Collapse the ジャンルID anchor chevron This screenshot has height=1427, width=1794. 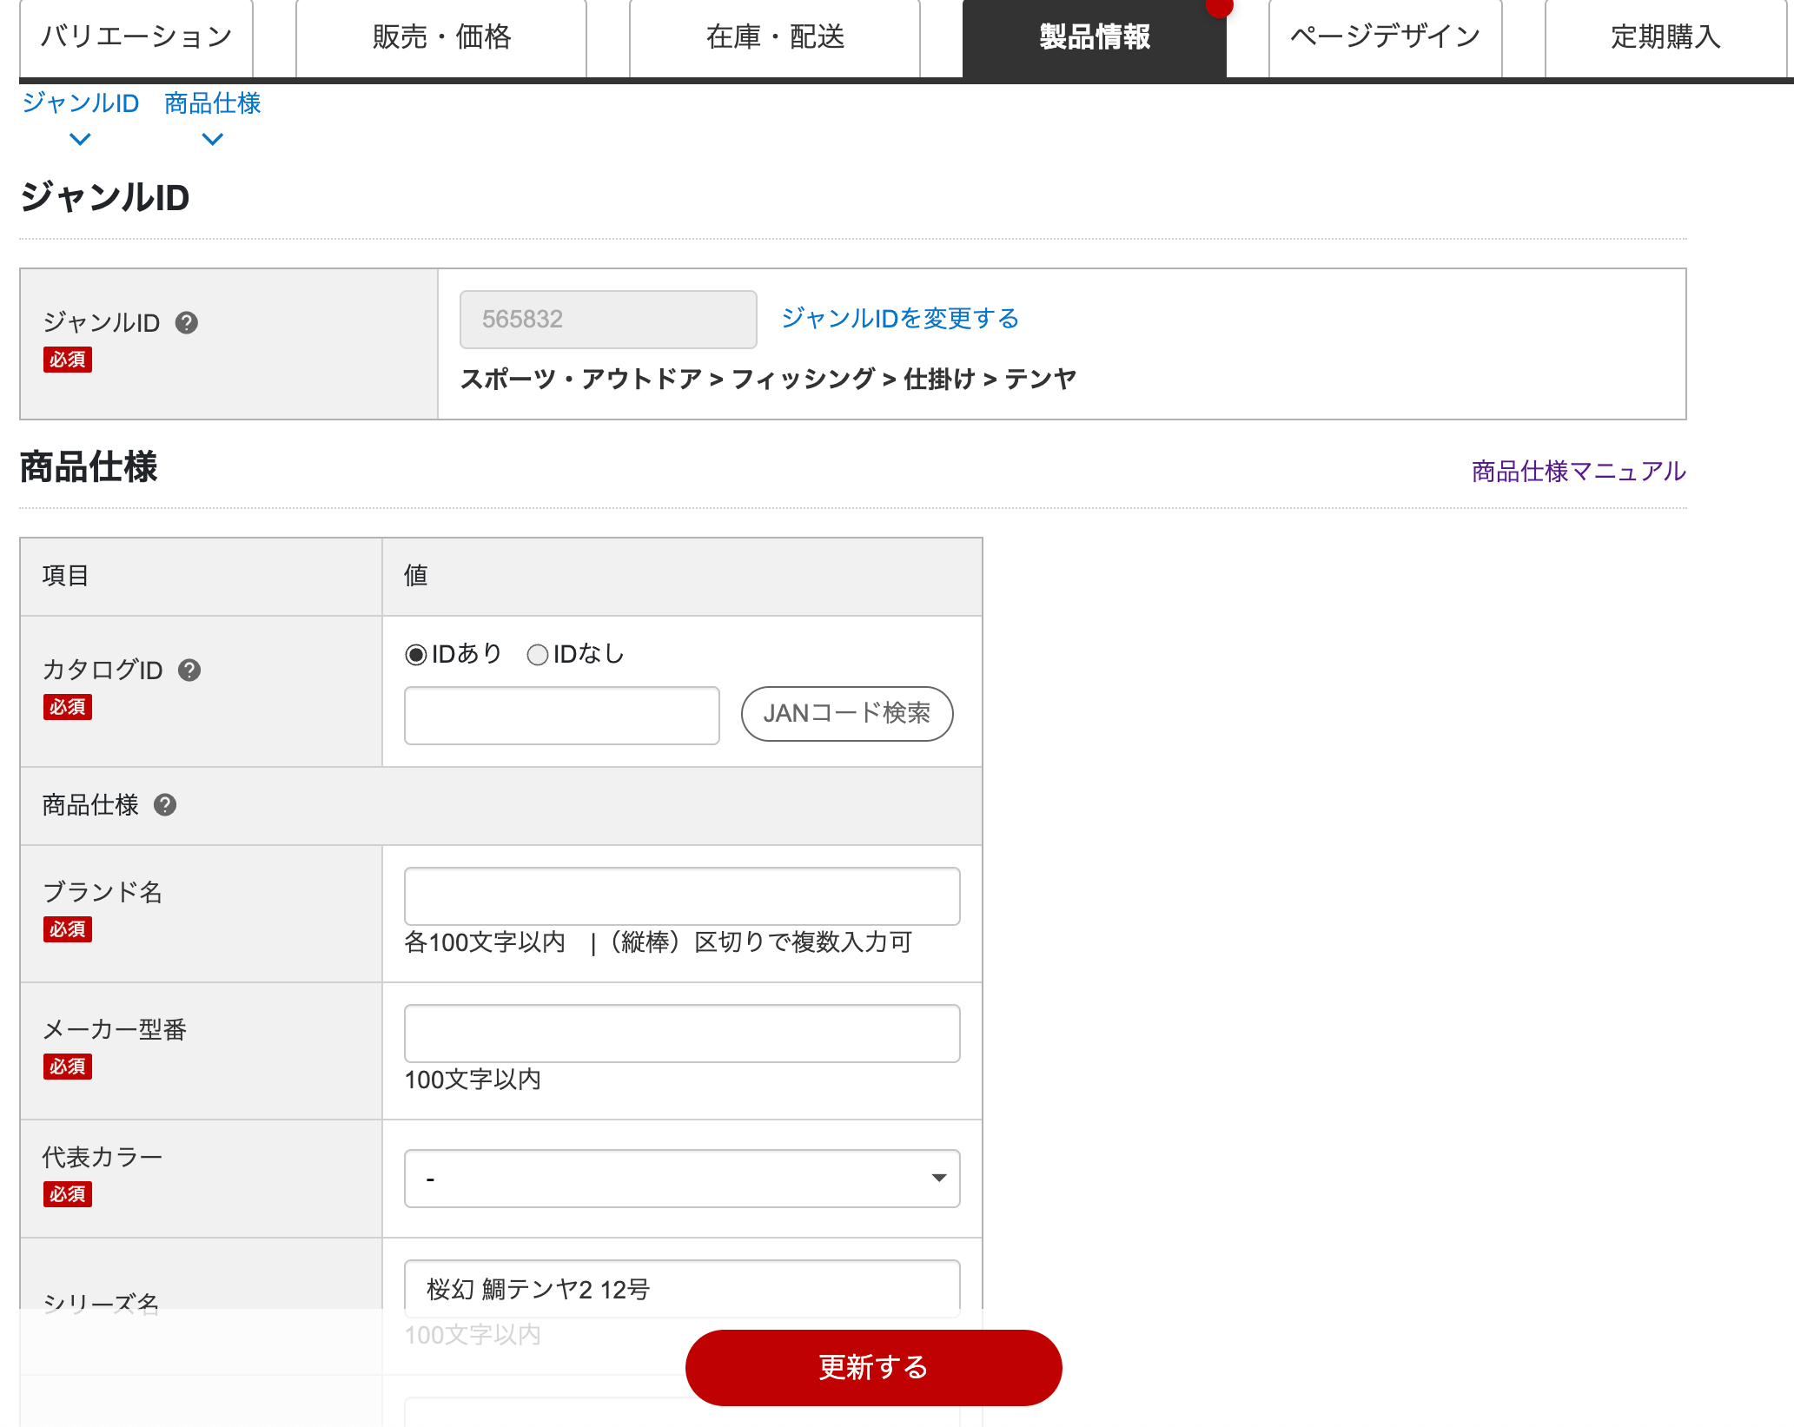point(81,139)
